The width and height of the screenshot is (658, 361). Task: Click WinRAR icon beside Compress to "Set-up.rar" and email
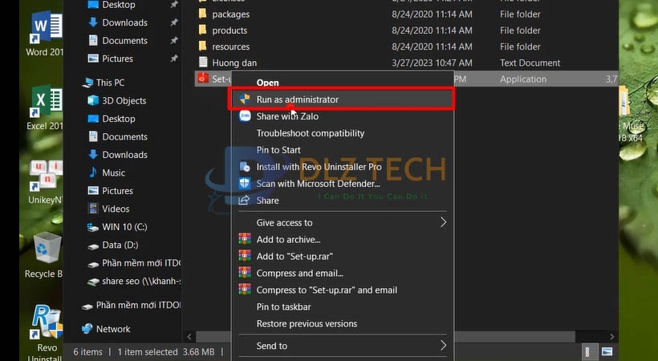(x=245, y=290)
